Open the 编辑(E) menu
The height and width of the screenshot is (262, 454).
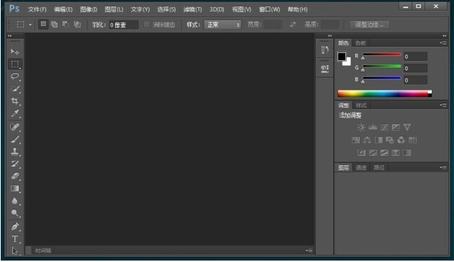coord(63,9)
